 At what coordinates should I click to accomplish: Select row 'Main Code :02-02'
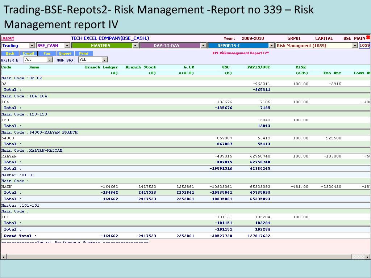pos(185,78)
